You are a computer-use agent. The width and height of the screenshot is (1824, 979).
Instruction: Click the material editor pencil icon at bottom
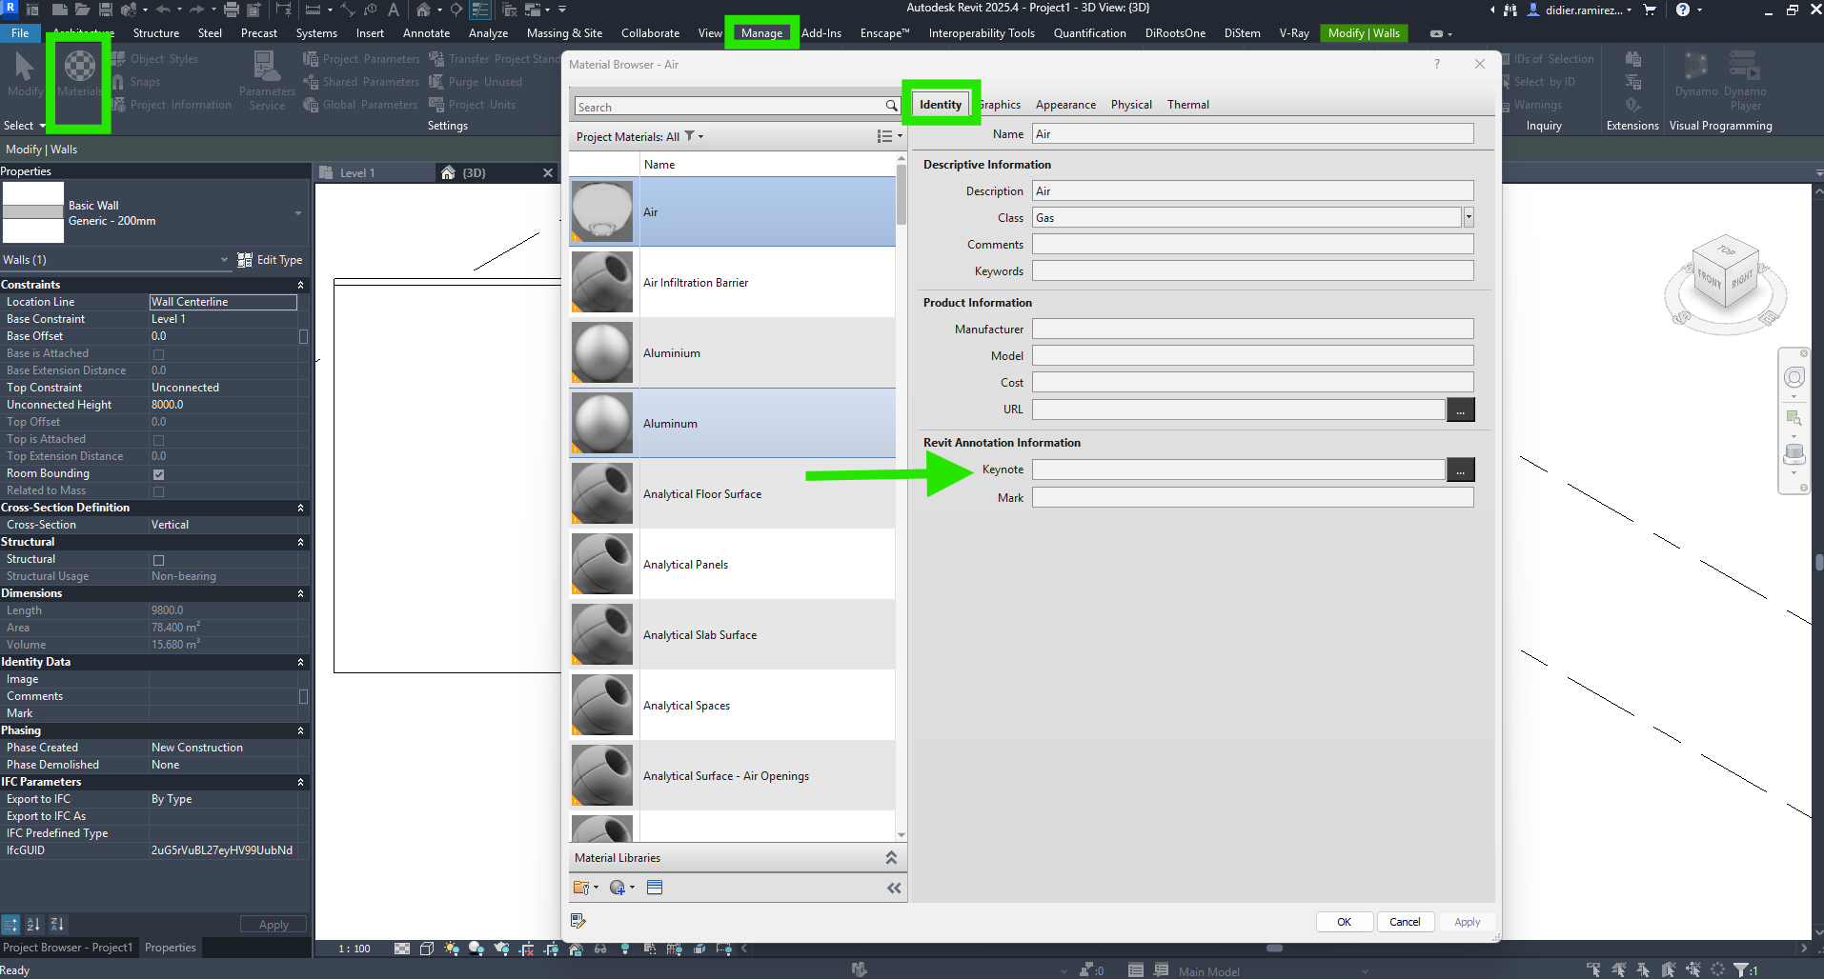click(578, 921)
